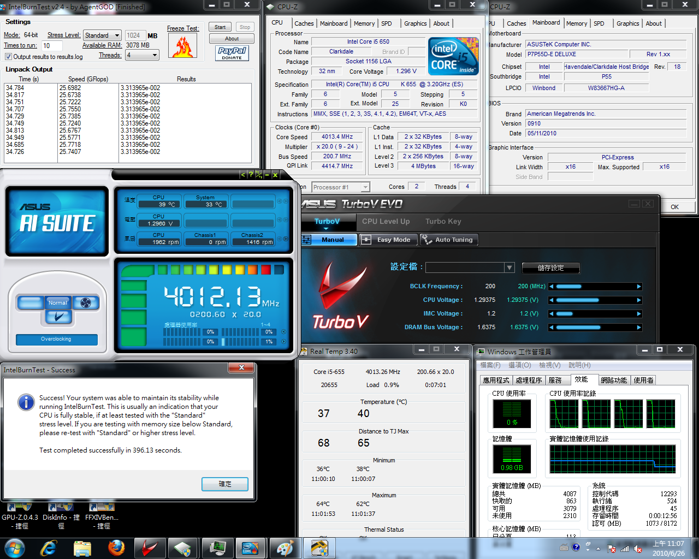Click the AI Suite back arrow icon
The height and width of the screenshot is (559, 699).
coord(244,175)
